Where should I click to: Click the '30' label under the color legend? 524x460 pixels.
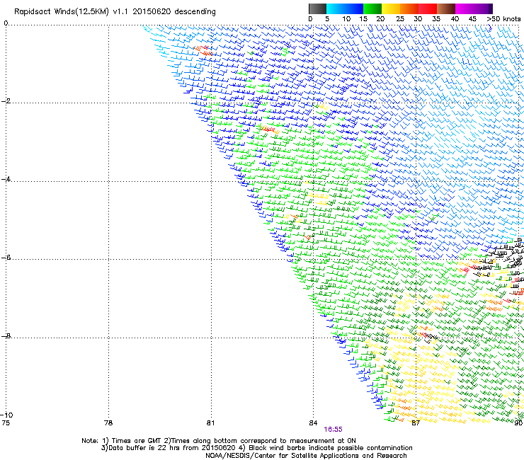click(x=418, y=19)
